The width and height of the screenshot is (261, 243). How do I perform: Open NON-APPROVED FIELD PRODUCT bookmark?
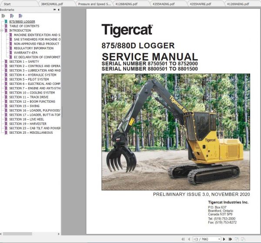37,44
